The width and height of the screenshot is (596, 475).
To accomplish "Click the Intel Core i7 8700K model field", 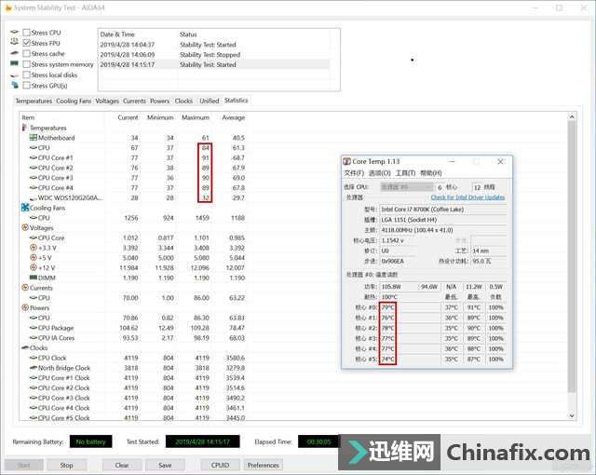I will tap(443, 210).
